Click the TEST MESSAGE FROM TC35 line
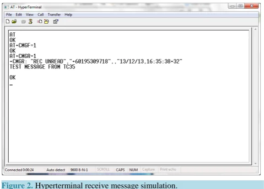Viewport: 264px width, 189px height. pos(43,67)
